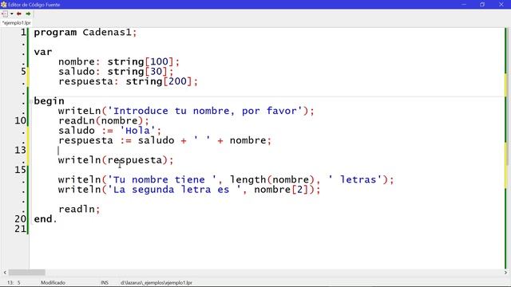
Task: Open the jump history dropdown arrow
Action: coord(12,14)
